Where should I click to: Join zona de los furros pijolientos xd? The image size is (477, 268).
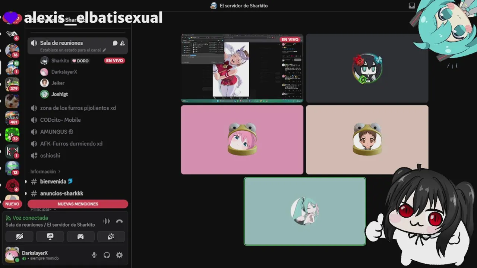[x=78, y=108]
